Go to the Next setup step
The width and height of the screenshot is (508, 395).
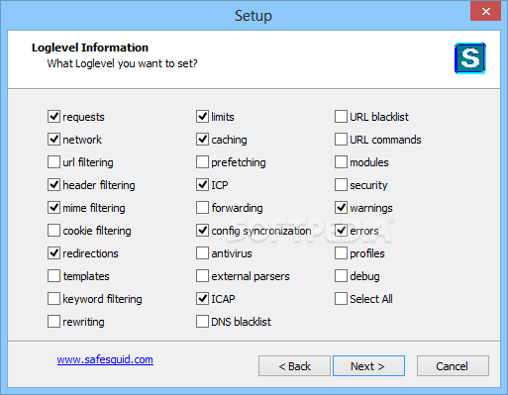368,365
